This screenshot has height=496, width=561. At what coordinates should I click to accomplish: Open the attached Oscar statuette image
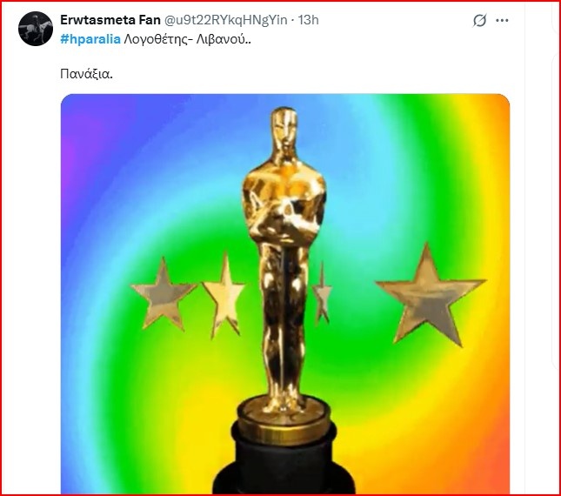284,294
